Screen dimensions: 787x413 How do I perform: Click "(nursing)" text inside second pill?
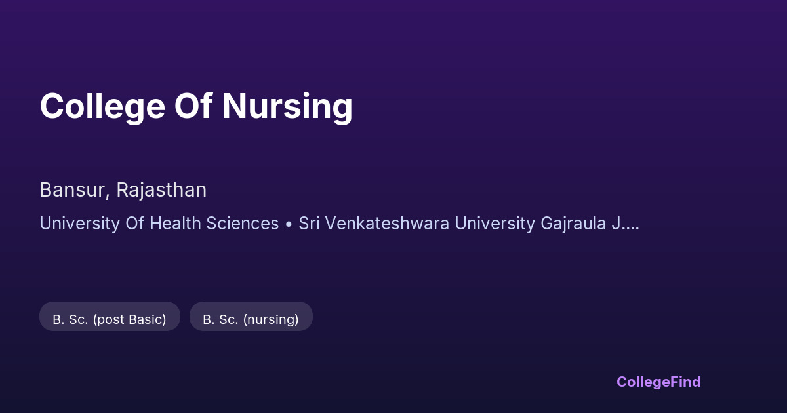[x=271, y=319]
